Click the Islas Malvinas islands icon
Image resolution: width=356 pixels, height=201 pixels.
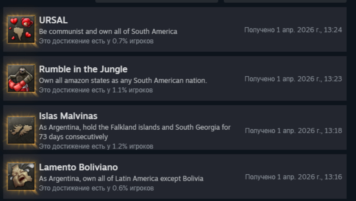[21, 130]
